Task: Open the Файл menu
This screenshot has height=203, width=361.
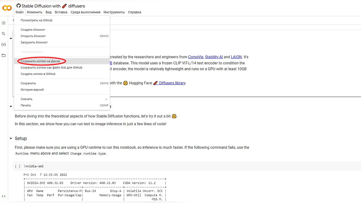Action: point(20,12)
